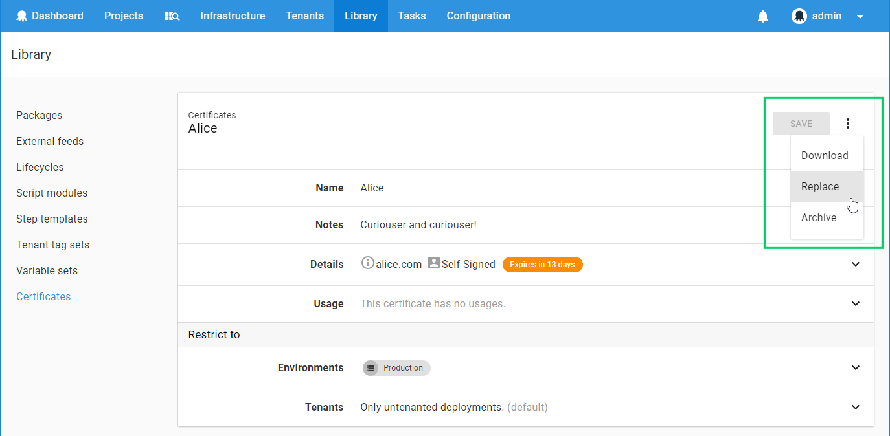Expand the Tenants section chevron
Screen dimensions: 890x436
click(x=856, y=407)
